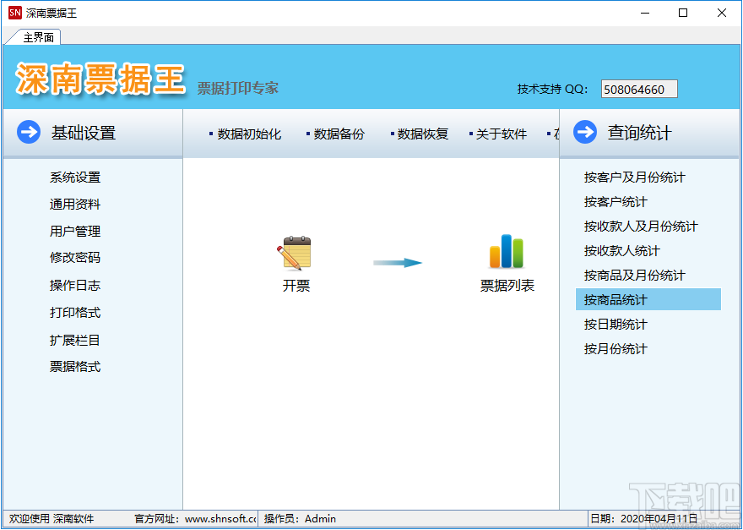Select 按月份统计 report
This screenshot has width=743, height=530.
tap(616, 349)
